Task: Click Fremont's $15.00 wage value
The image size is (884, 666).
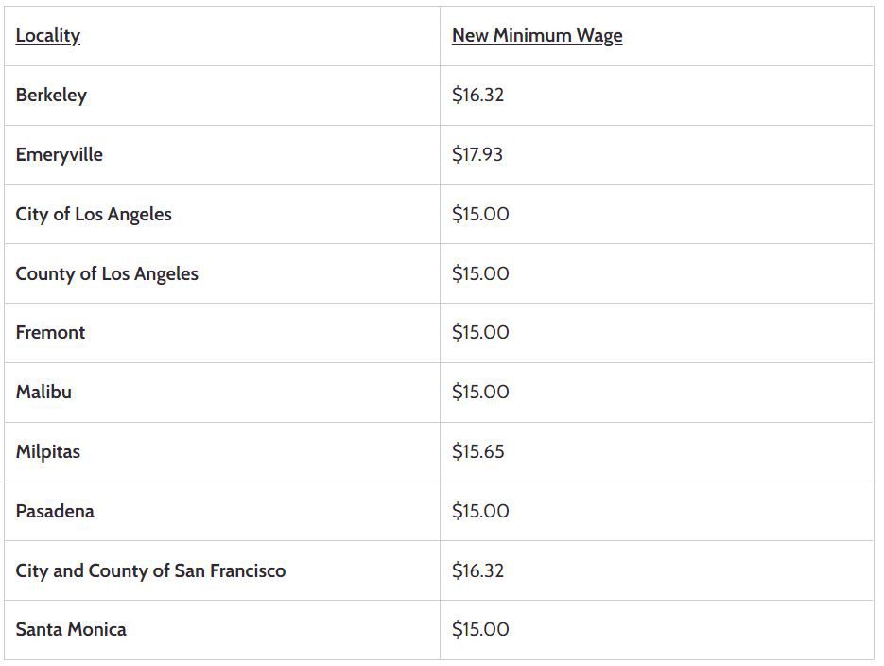Action: pyautogui.click(x=480, y=332)
